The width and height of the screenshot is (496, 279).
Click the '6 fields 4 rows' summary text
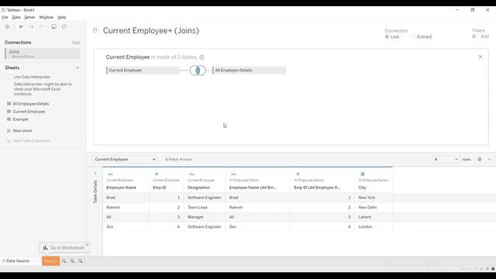178,160
